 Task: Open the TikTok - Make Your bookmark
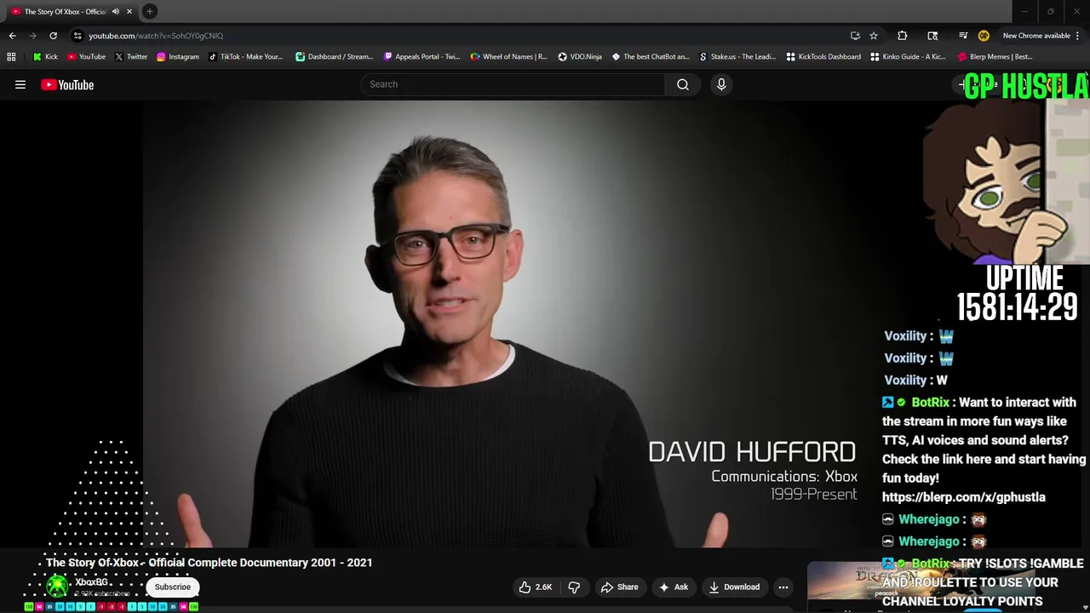[245, 57]
